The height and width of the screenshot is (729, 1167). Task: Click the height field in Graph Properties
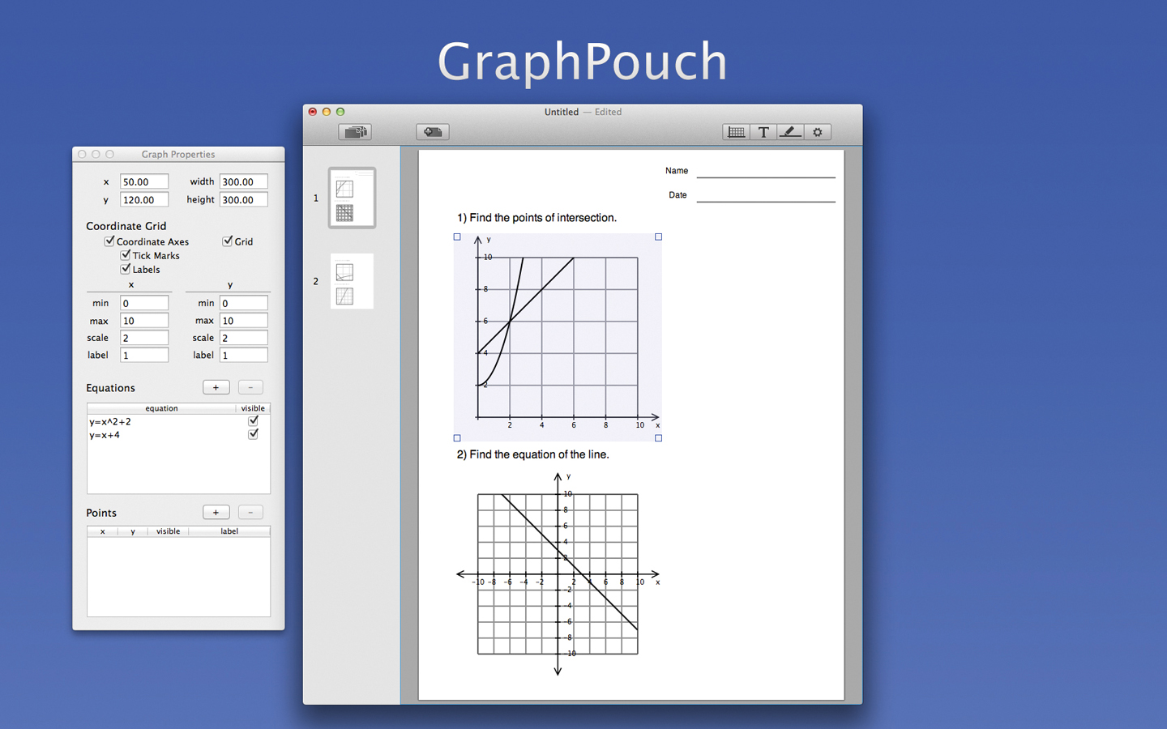click(243, 199)
